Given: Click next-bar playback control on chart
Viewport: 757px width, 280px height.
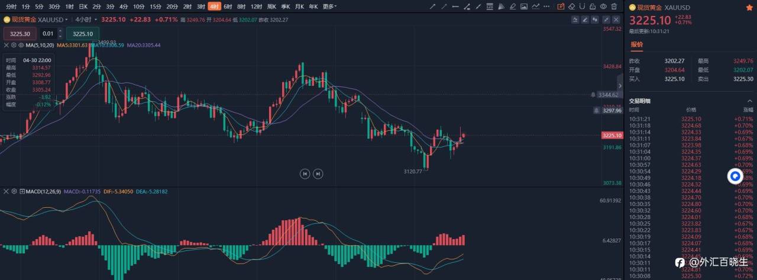Looking at the screenshot, I should pyautogui.click(x=318, y=173).
